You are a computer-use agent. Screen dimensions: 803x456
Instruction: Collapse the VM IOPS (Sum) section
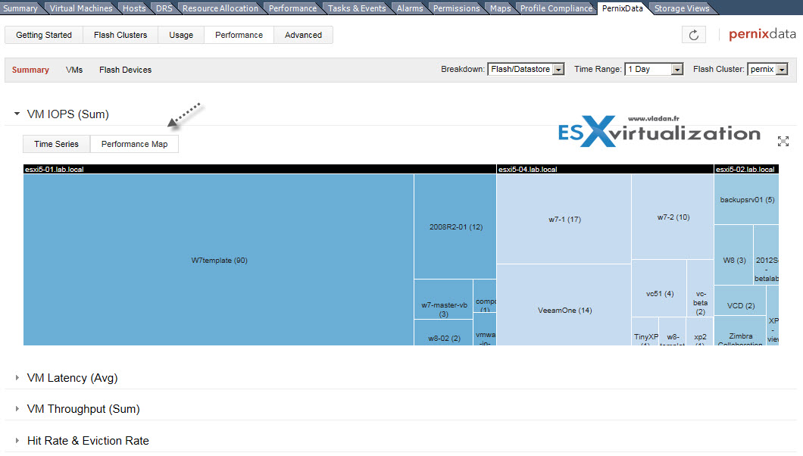pyautogui.click(x=17, y=114)
